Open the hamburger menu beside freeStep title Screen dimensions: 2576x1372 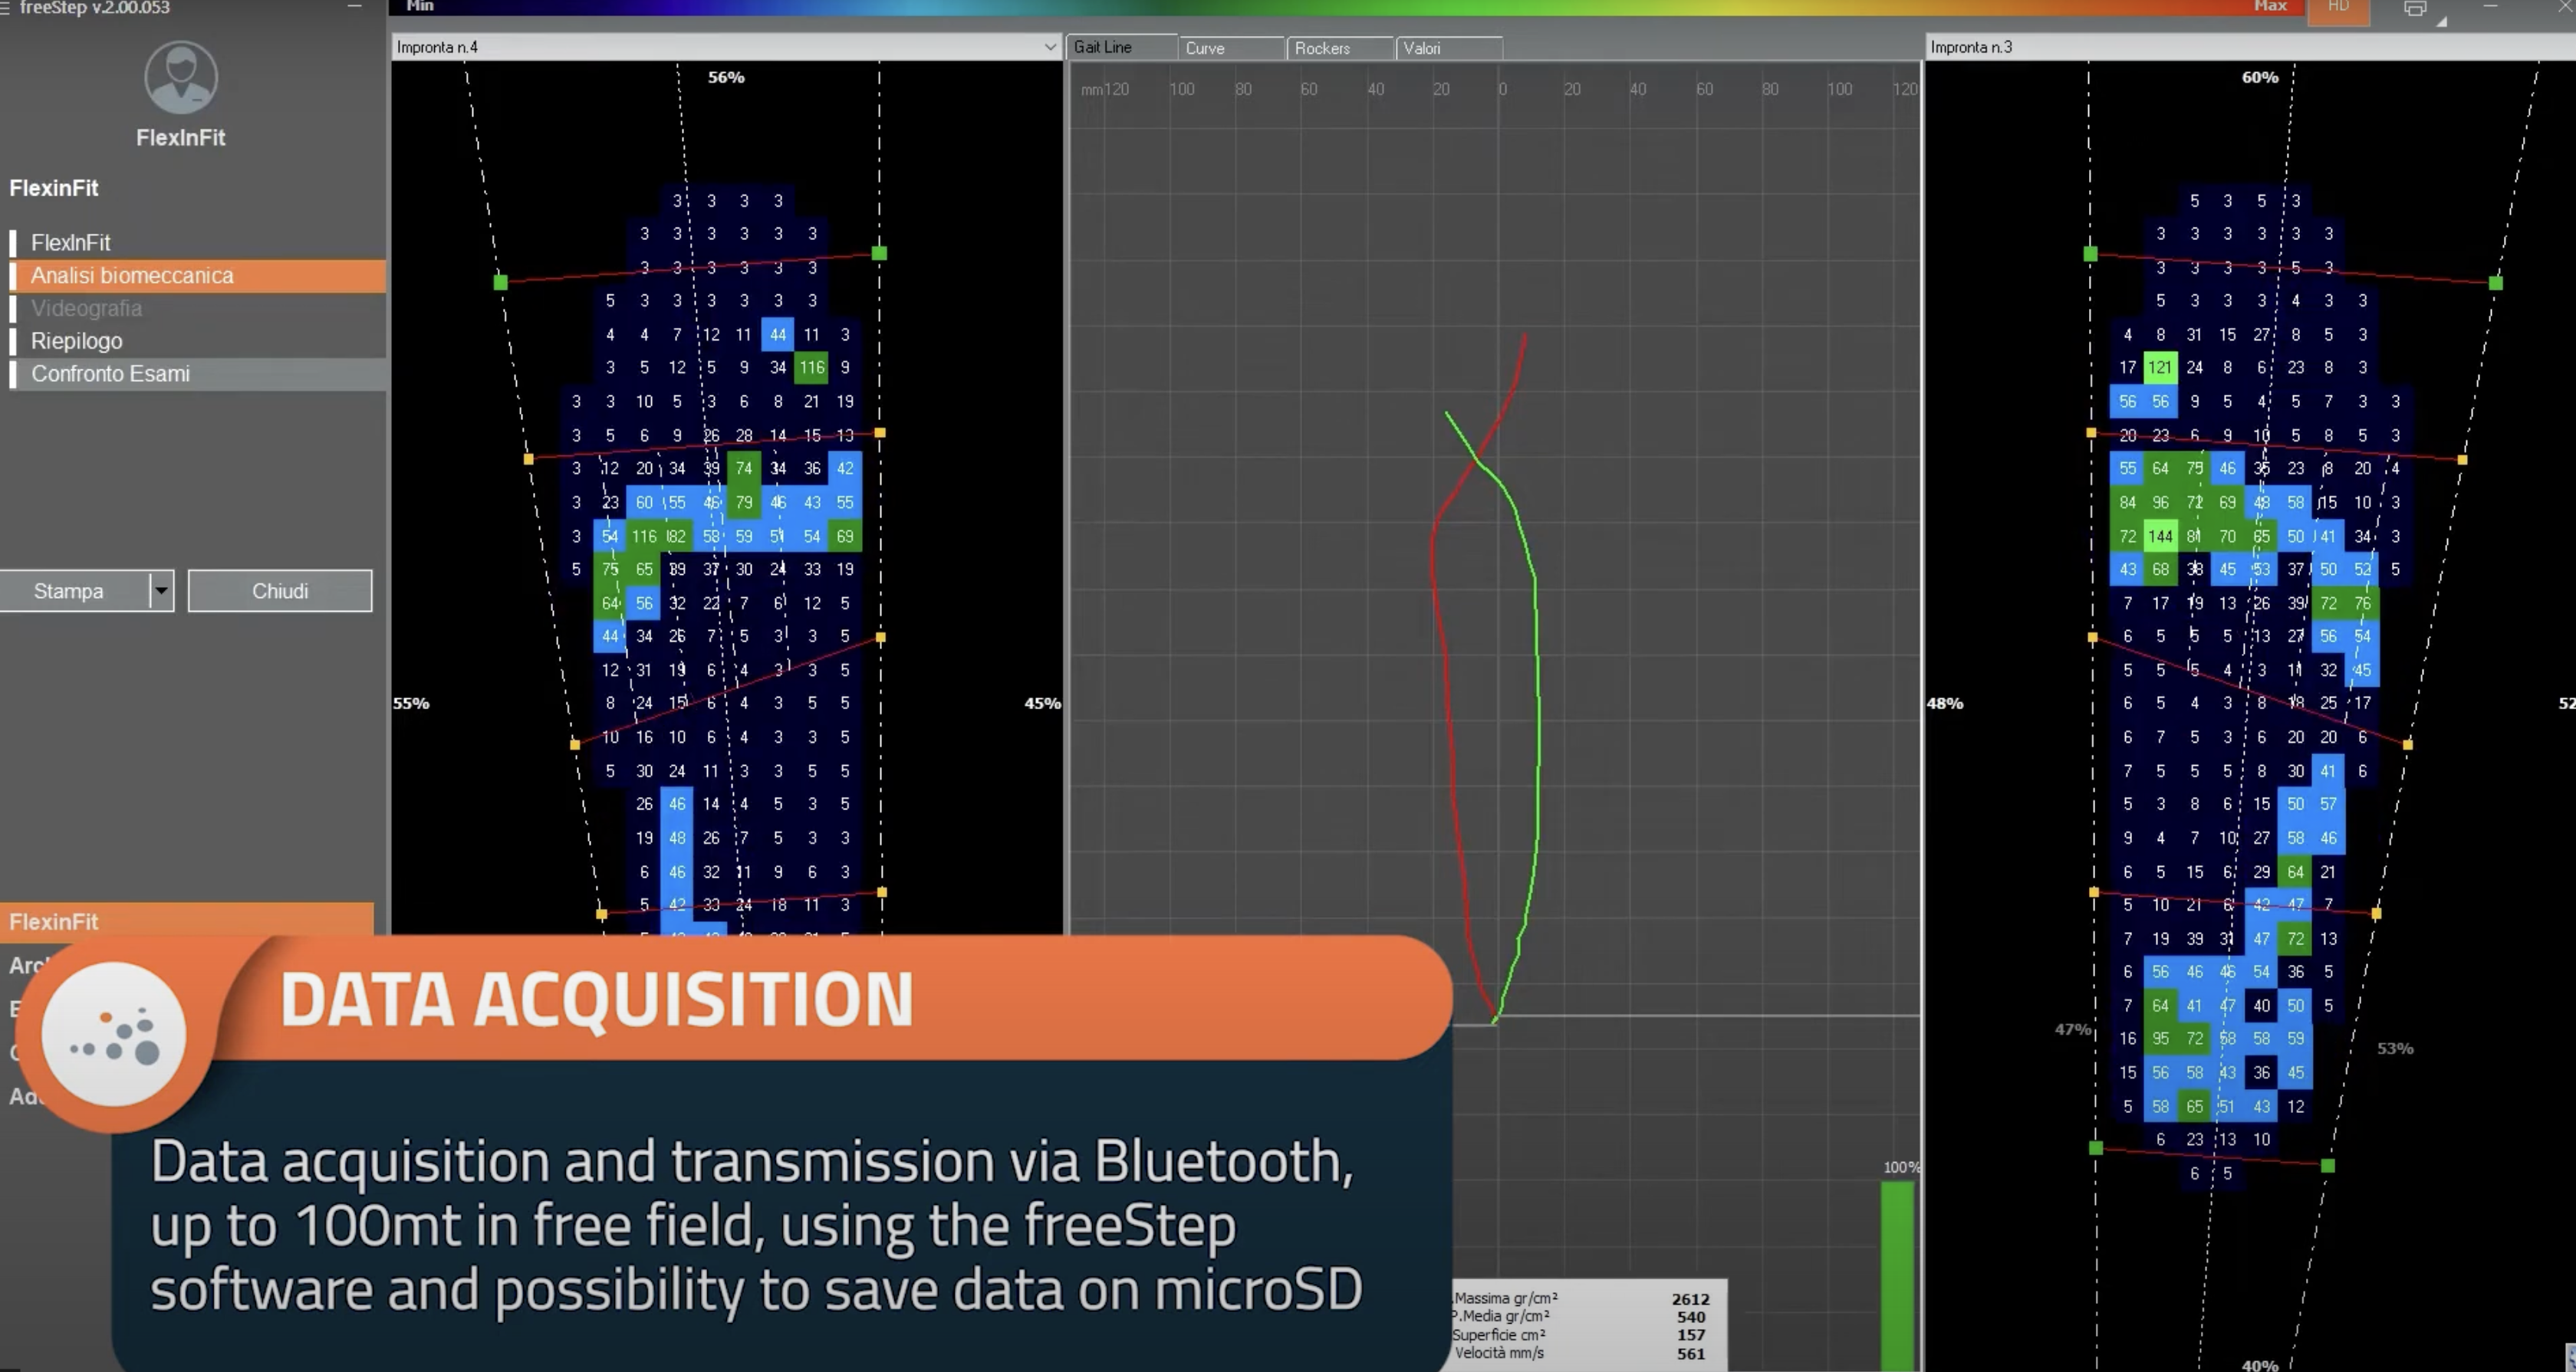click(x=5, y=8)
